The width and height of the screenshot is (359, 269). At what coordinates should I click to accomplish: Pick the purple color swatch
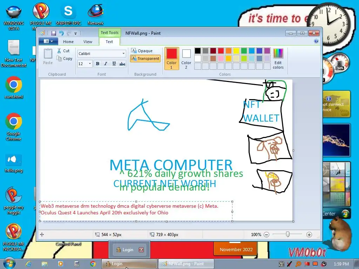[267, 50]
